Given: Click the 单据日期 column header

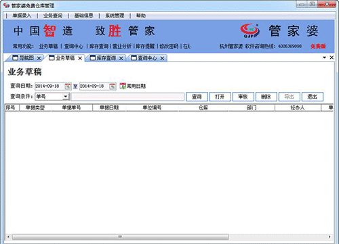Looking at the screenshot, I should 109,107.
